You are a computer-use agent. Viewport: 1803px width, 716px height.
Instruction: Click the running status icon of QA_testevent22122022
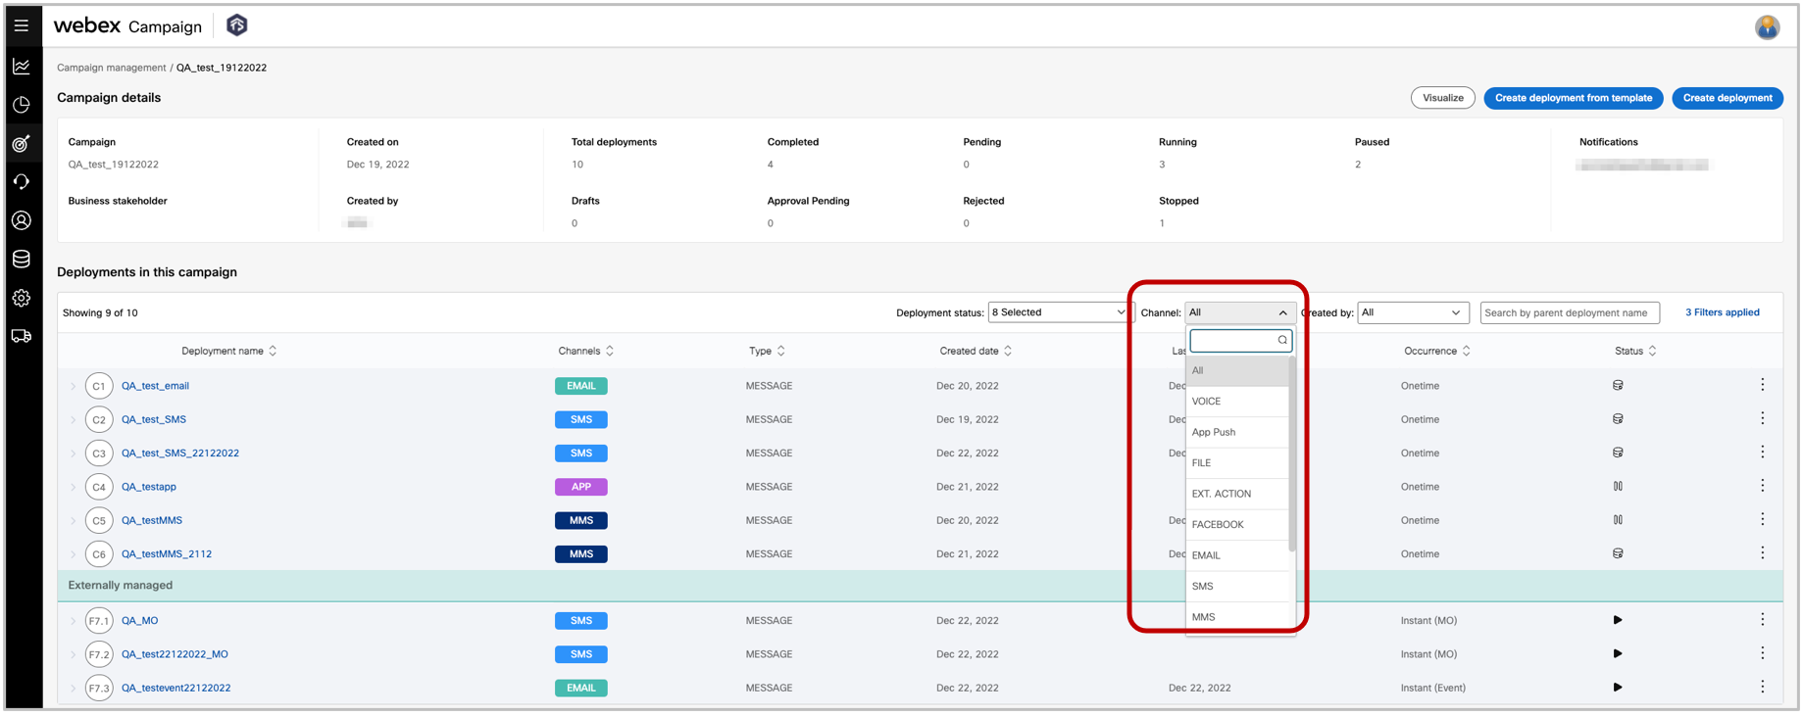click(x=1618, y=688)
